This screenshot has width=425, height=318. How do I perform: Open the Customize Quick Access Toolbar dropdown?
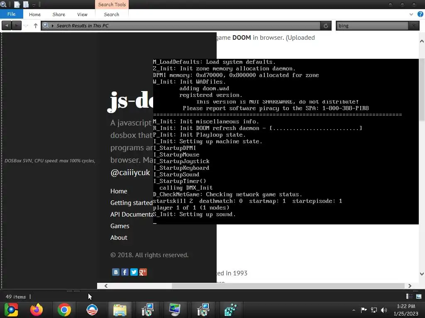point(34,5)
